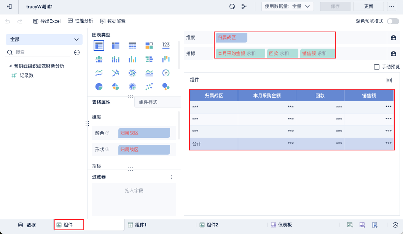Screen dimensions: 403x234
Task: Pick the comparison bar chart icon
Action: [x=149, y=59]
